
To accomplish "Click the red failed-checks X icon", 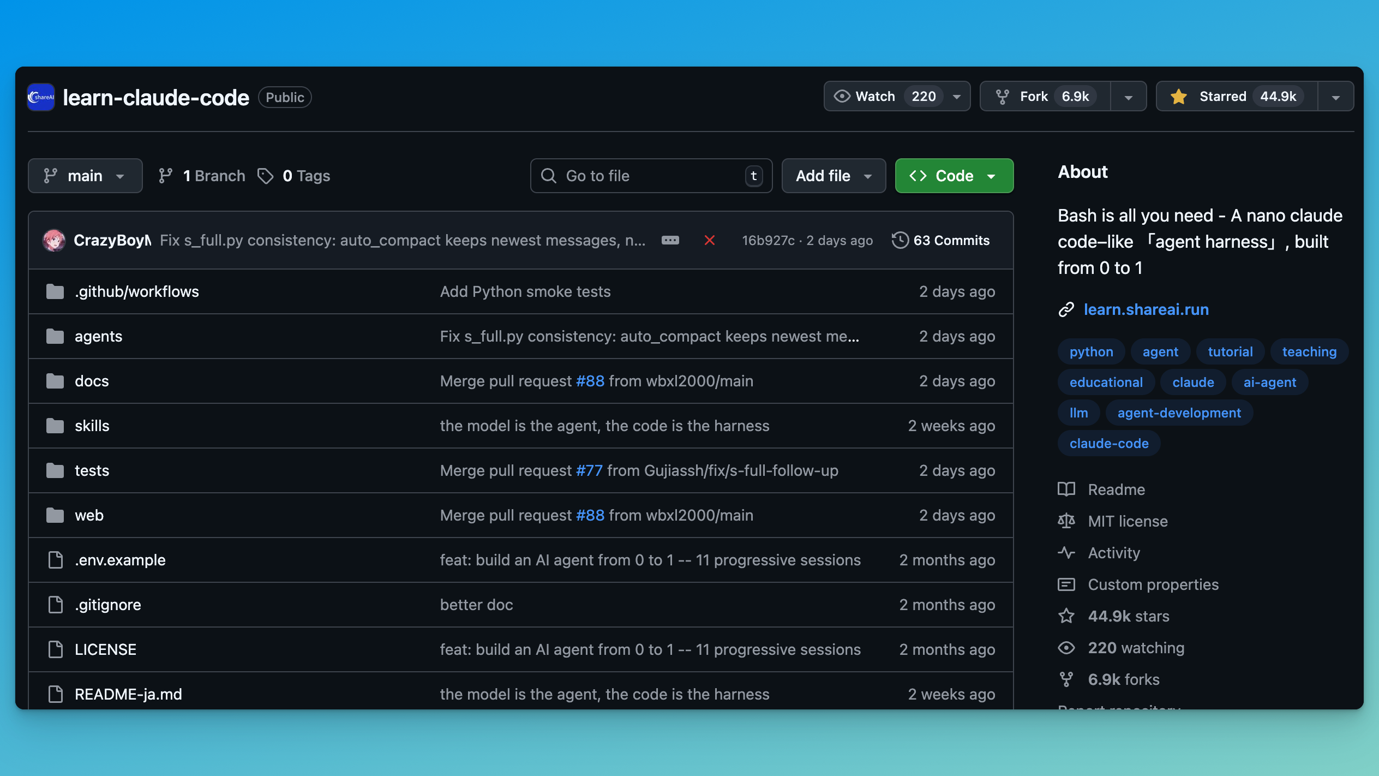I will click(x=709, y=240).
